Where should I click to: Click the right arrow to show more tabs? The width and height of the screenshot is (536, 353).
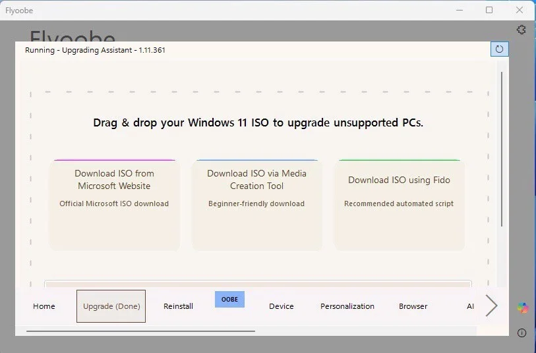pyautogui.click(x=491, y=306)
